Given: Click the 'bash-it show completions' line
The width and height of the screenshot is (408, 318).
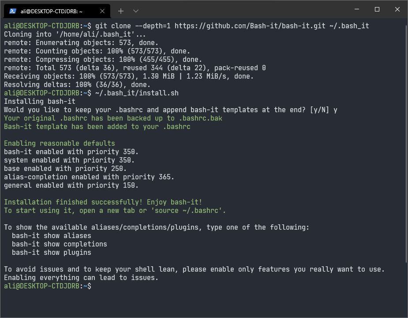Looking at the screenshot, I should coord(60,244).
